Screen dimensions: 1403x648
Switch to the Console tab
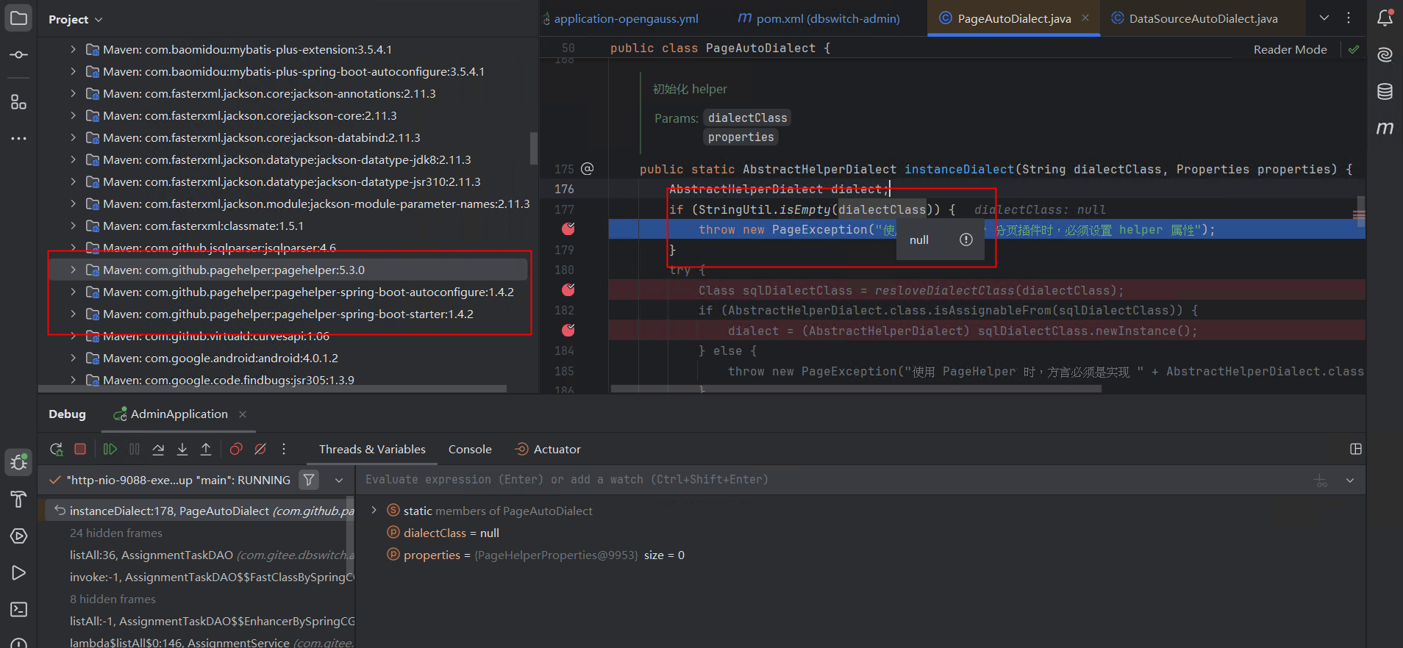click(470, 449)
